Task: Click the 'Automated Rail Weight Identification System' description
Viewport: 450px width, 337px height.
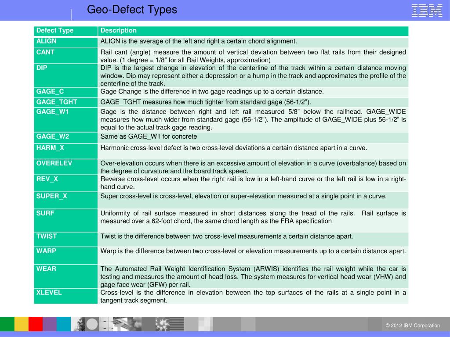Action: [x=253, y=277]
